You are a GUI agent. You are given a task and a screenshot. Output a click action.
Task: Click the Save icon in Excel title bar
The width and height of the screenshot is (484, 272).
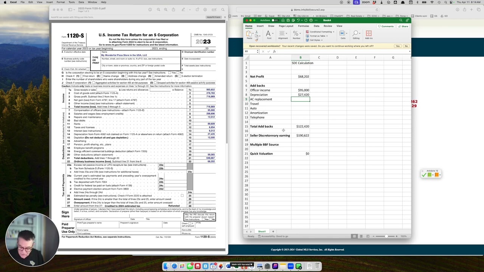click(288, 20)
